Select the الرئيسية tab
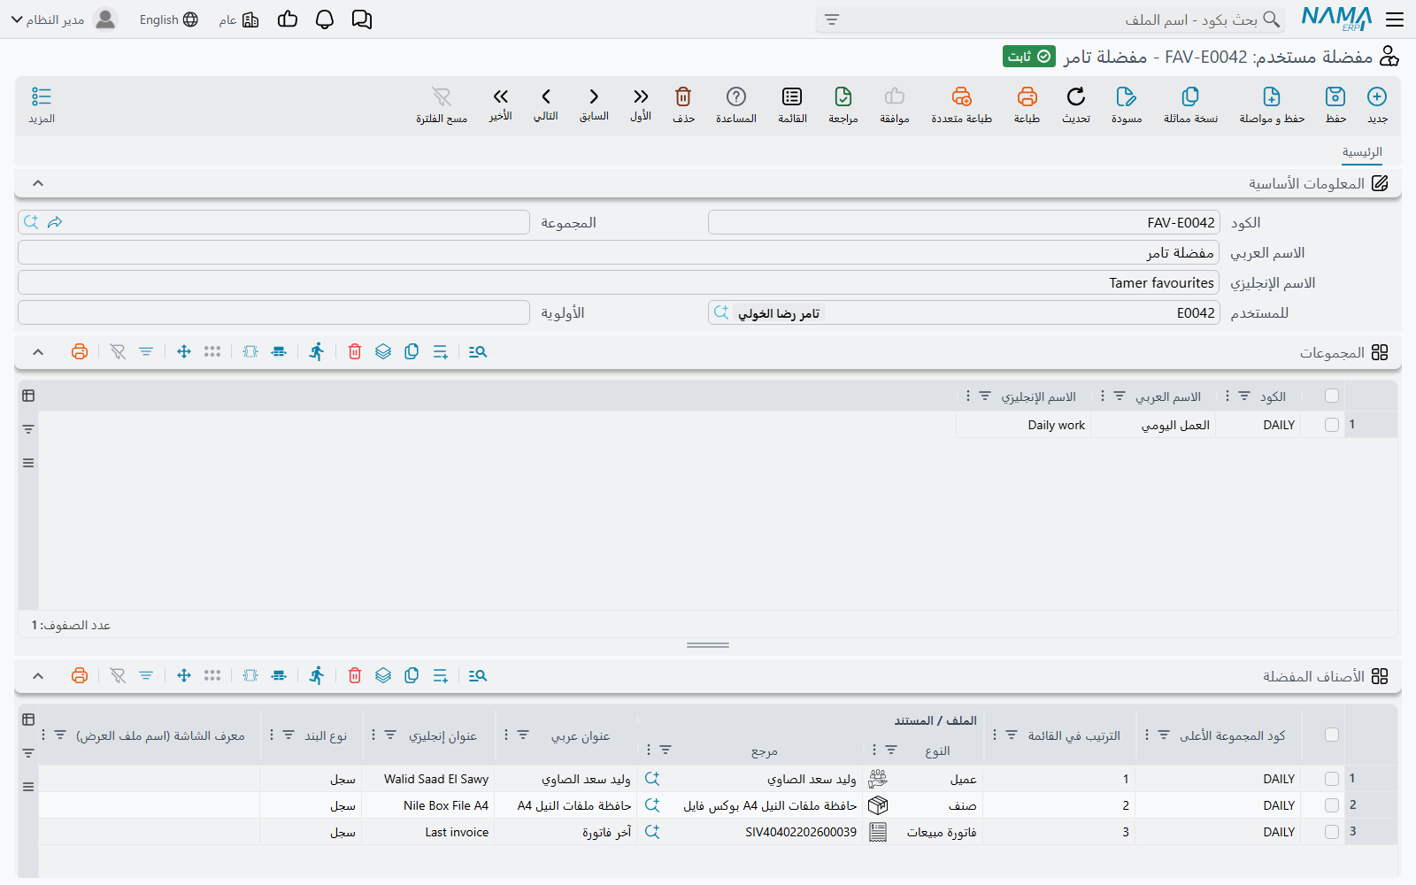 click(1362, 152)
